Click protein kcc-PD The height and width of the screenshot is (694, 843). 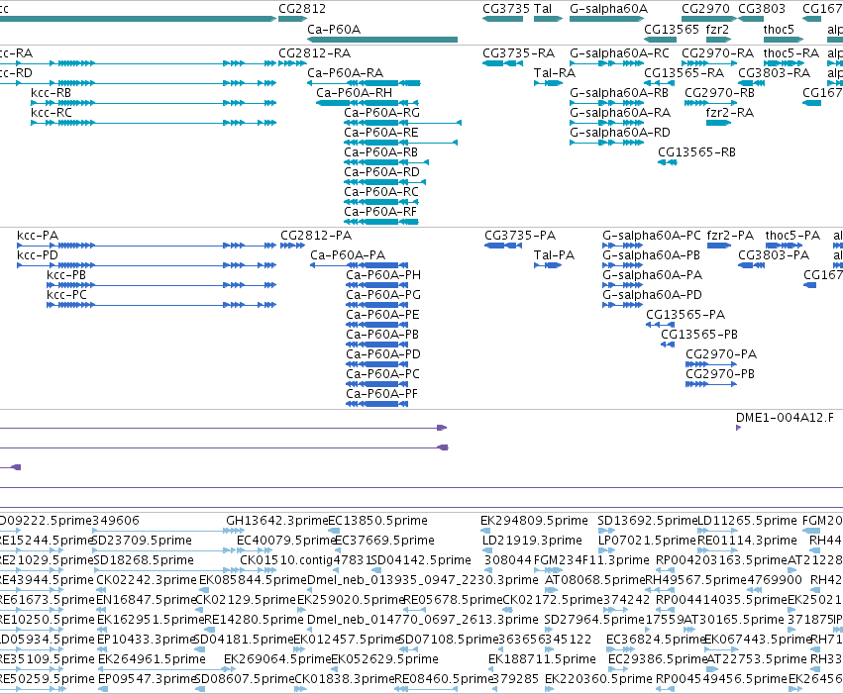tap(37, 255)
